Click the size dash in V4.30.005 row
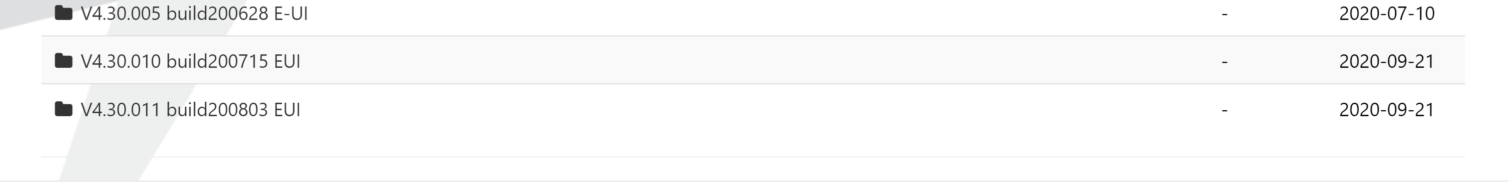Screen dimensions: 1508x182 point(1225,13)
